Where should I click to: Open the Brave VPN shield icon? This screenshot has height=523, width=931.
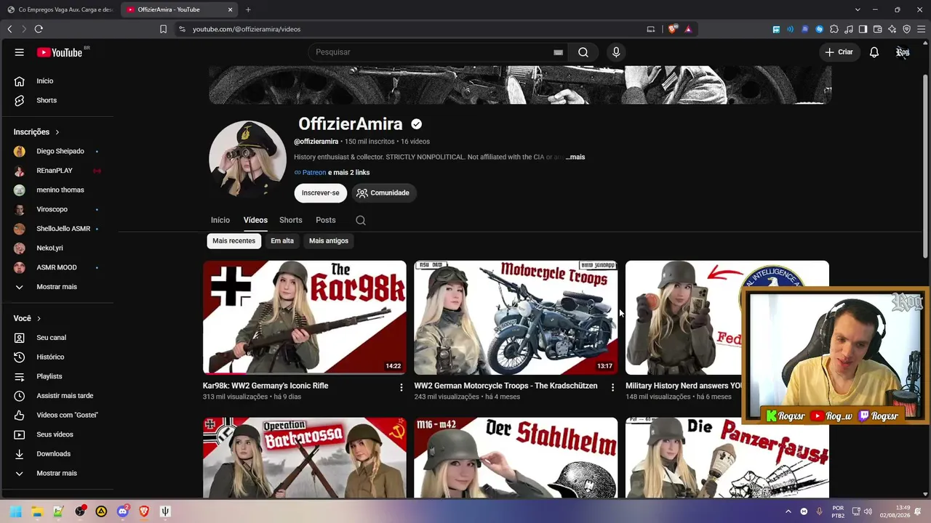pos(906,29)
